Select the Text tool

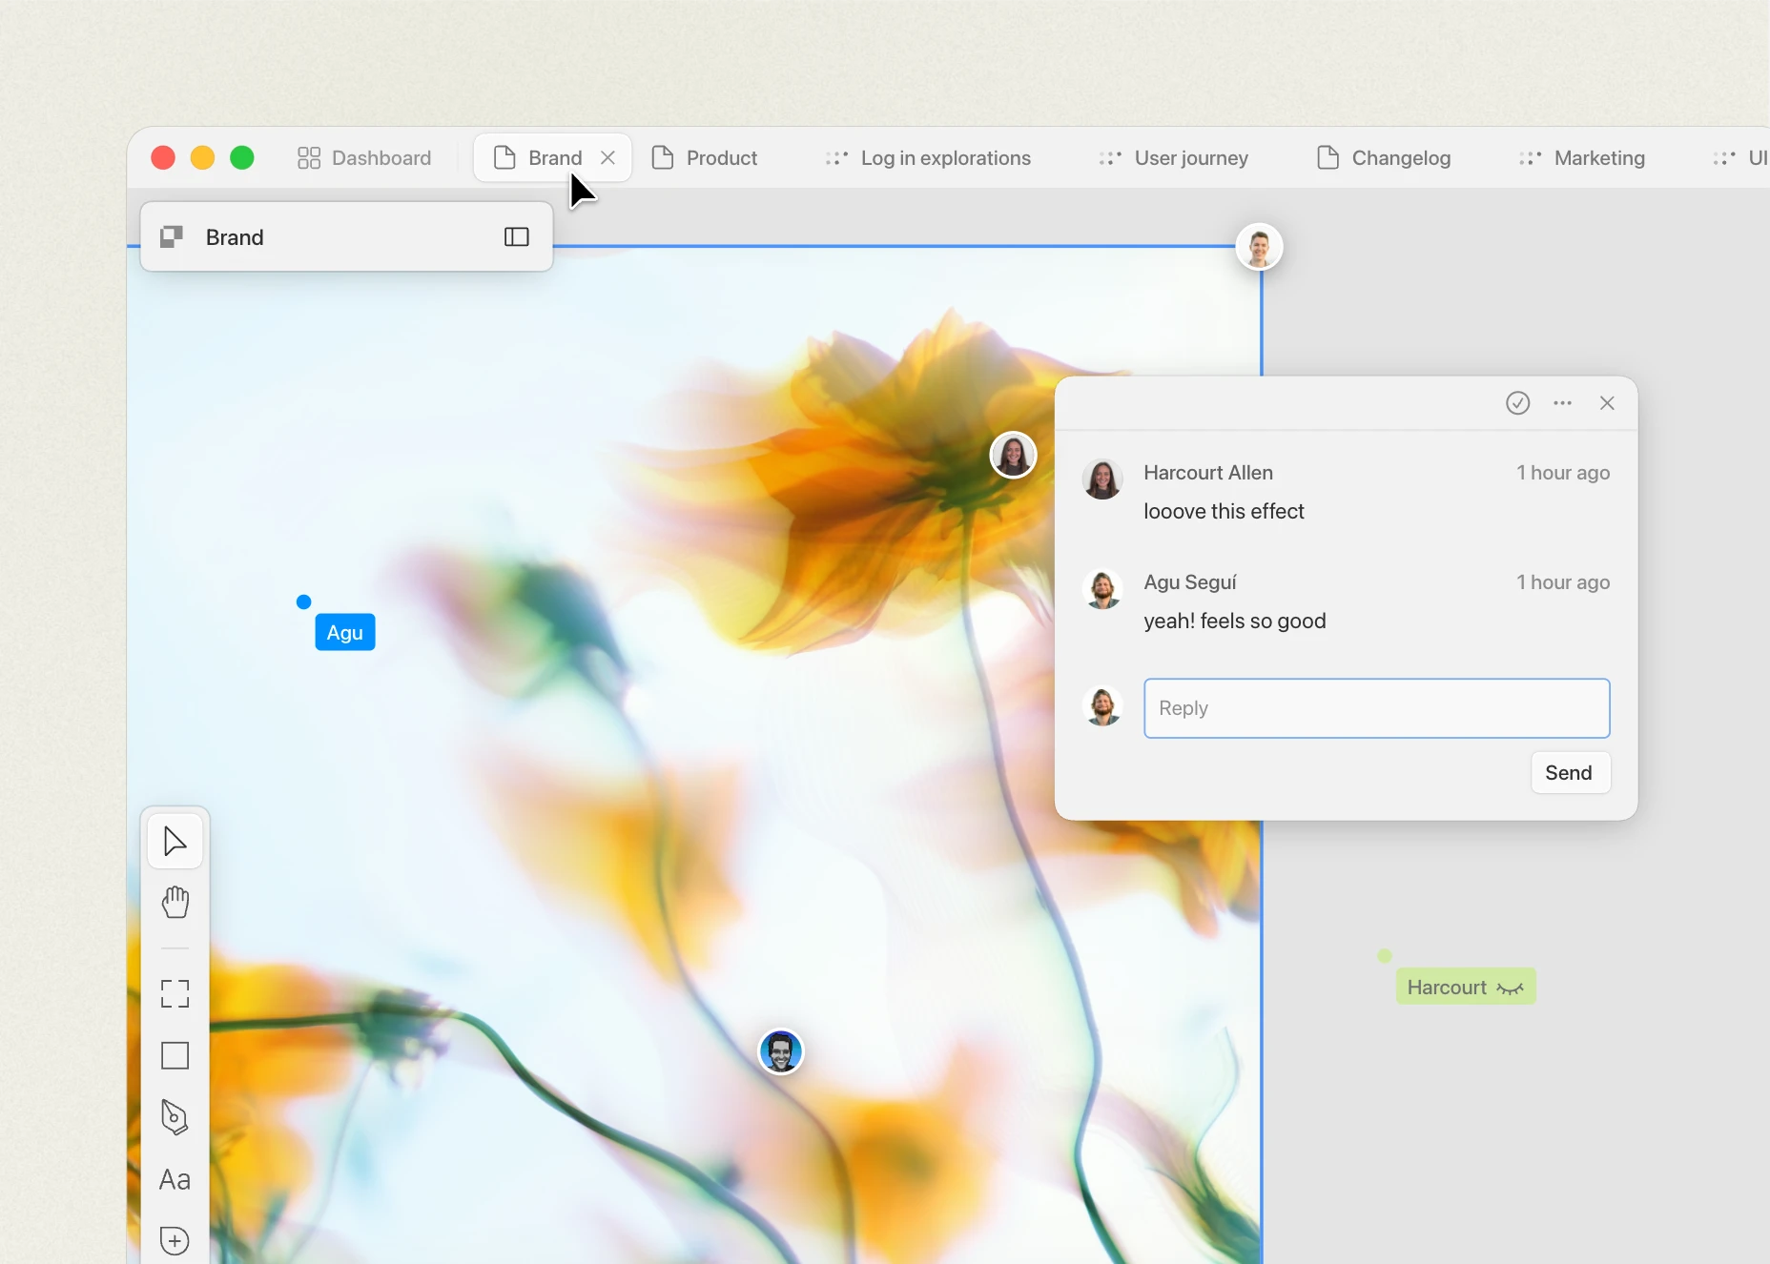tap(175, 1180)
